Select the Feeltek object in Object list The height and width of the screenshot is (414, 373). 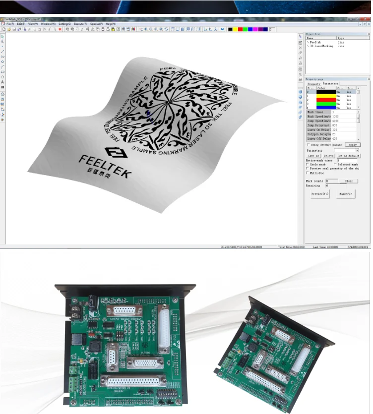click(315, 42)
